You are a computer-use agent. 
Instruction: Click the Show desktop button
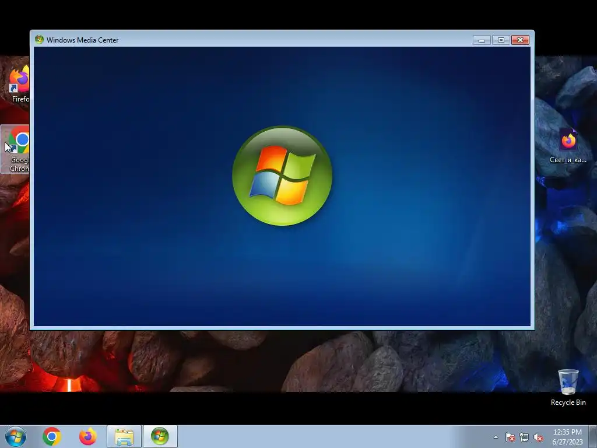coord(592,436)
